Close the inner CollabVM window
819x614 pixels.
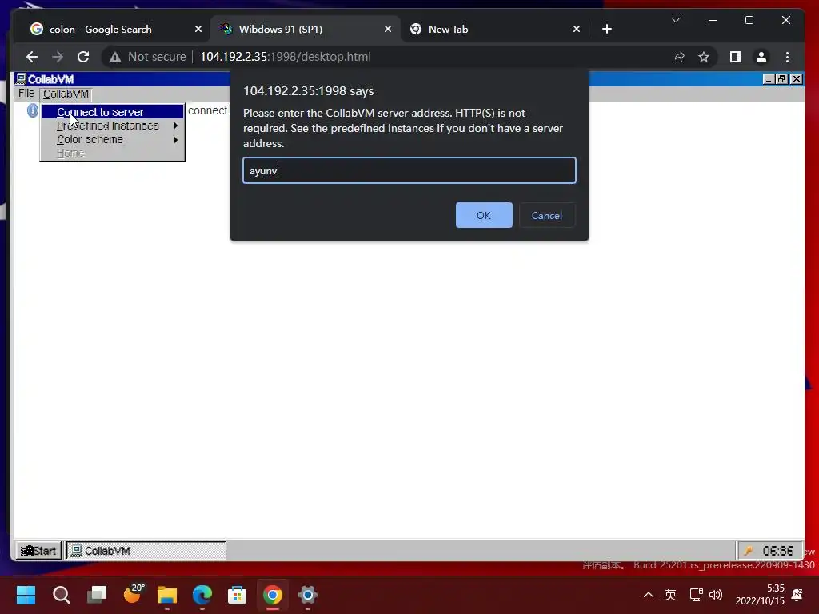[796, 79]
